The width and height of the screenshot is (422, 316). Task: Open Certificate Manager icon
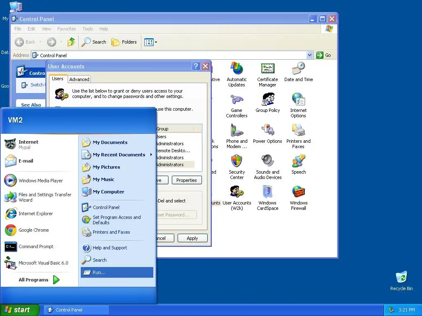[267, 75]
